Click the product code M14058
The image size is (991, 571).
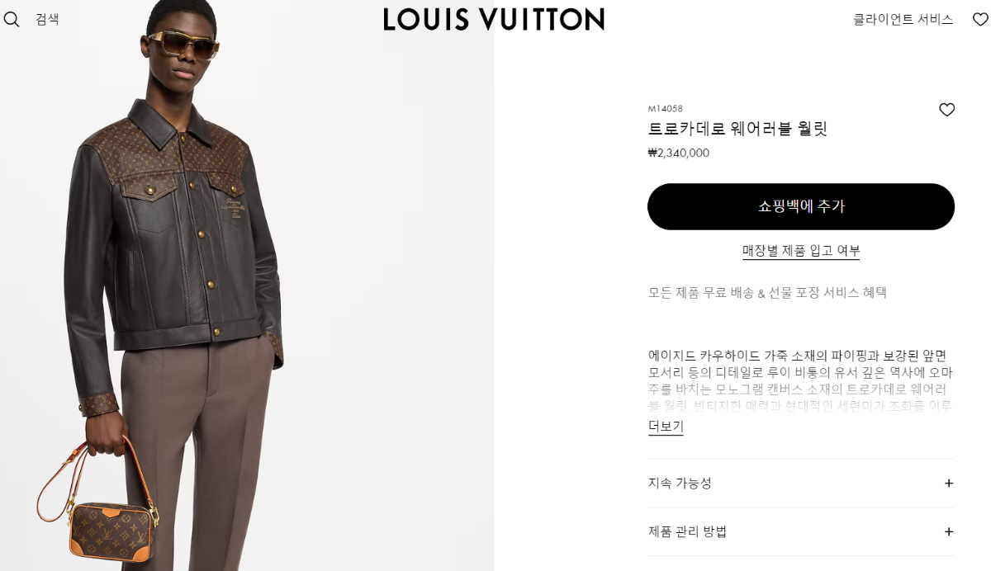(x=666, y=109)
